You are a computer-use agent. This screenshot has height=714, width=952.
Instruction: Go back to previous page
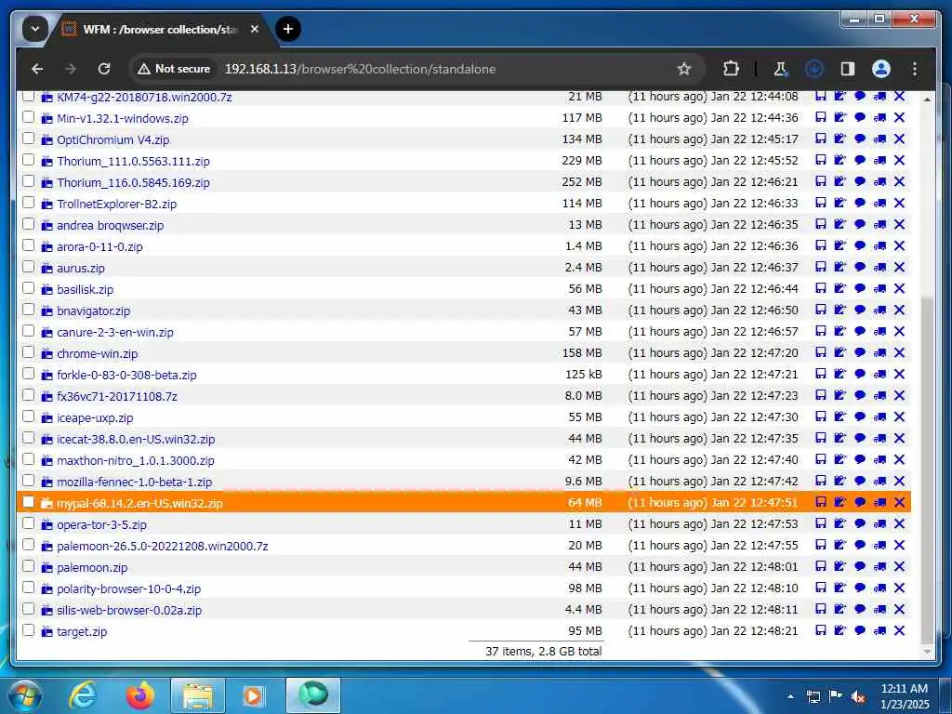pyautogui.click(x=37, y=69)
